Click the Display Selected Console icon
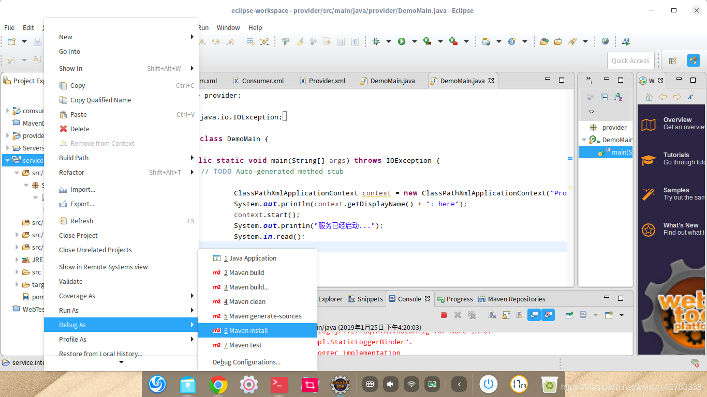The image size is (707, 397). pyautogui.click(x=583, y=315)
